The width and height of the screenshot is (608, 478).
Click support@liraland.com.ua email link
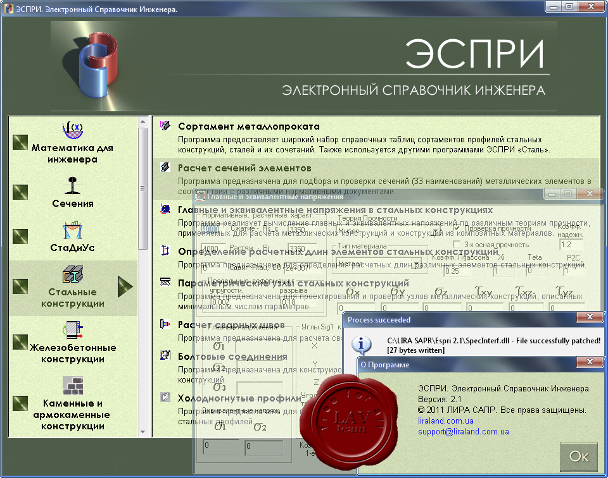464,432
